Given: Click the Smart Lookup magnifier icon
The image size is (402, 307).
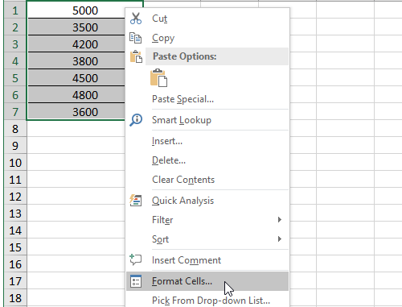Looking at the screenshot, I should tap(136, 120).
